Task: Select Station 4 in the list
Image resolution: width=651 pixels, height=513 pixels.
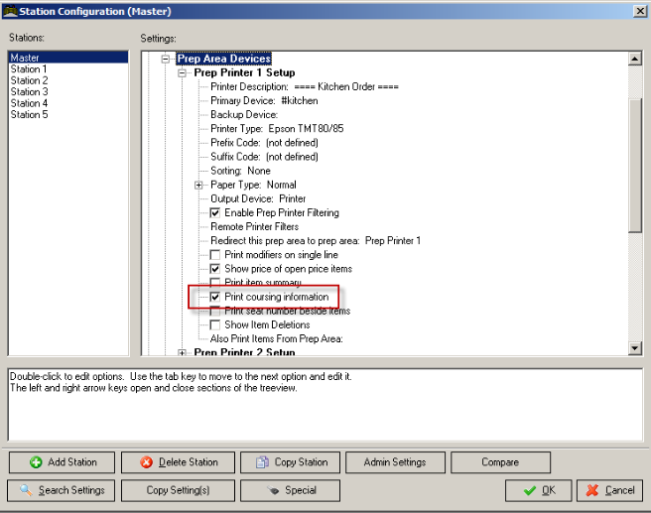Action: (x=29, y=103)
